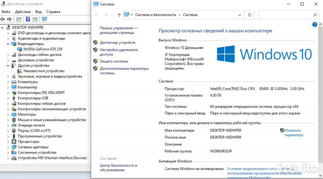Image resolution: width=323 pixels, height=179 pixels.
Task: Click the print queues icon
Action: point(14,125)
